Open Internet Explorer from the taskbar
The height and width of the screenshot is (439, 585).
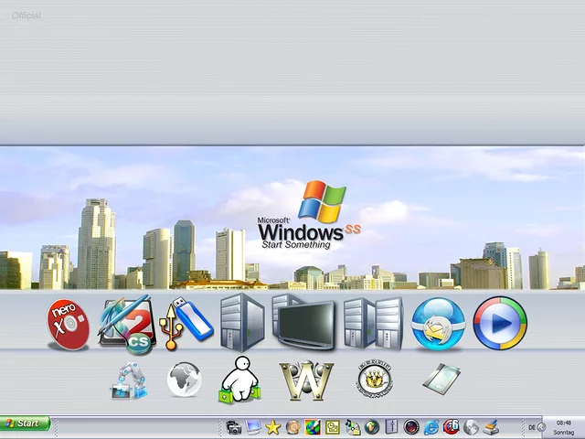[431, 427]
